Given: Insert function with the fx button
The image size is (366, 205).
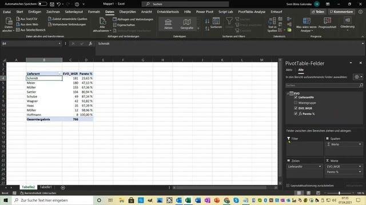Looking at the screenshot, I should pos(90,43).
